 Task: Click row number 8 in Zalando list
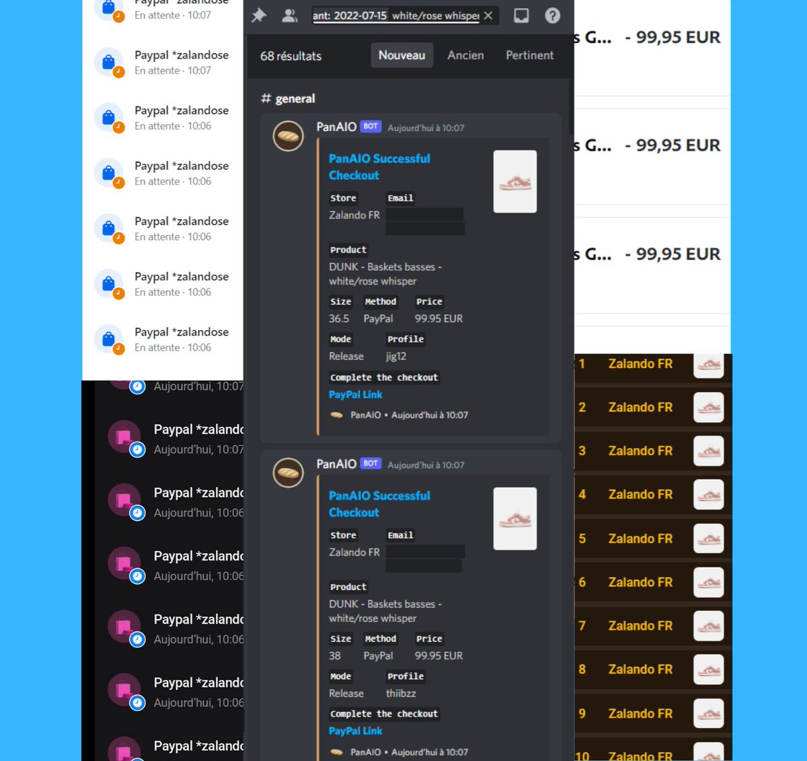[582, 669]
